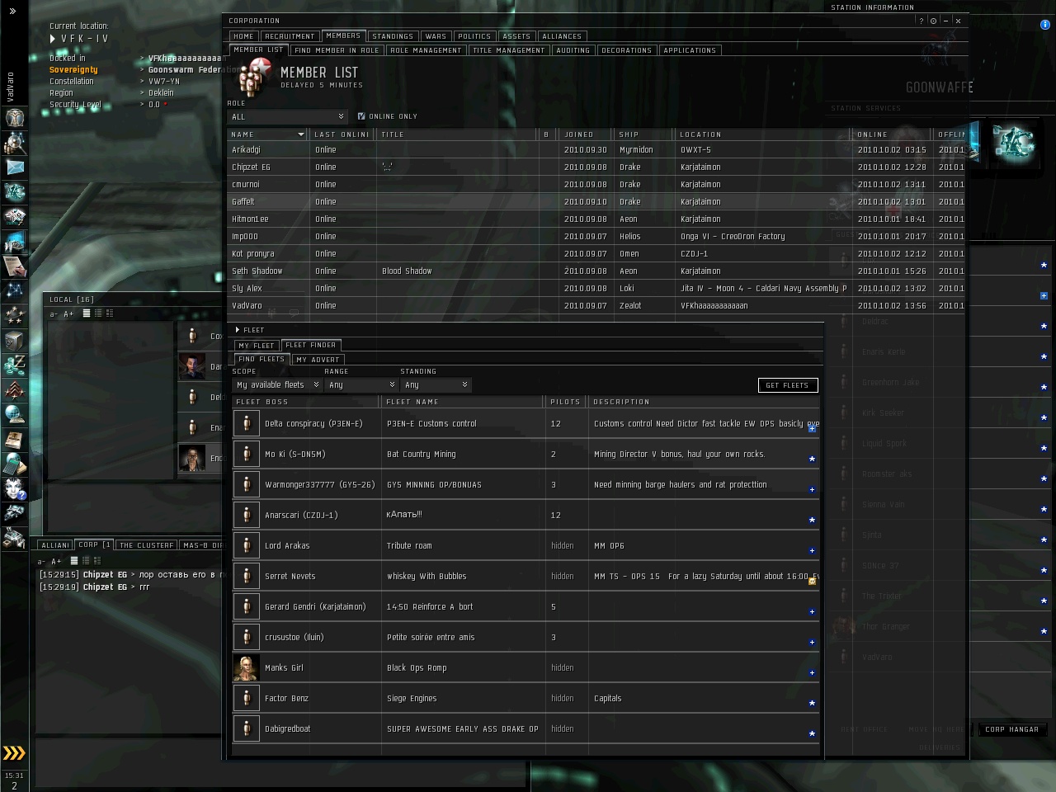Viewport: 1056px width, 792px height.
Task: Switch to Find Member in Role subtab
Action: (337, 50)
